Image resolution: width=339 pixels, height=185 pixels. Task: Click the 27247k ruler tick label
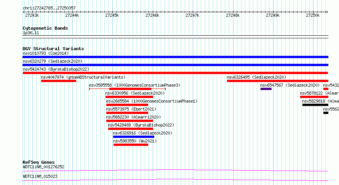coord(192,16)
